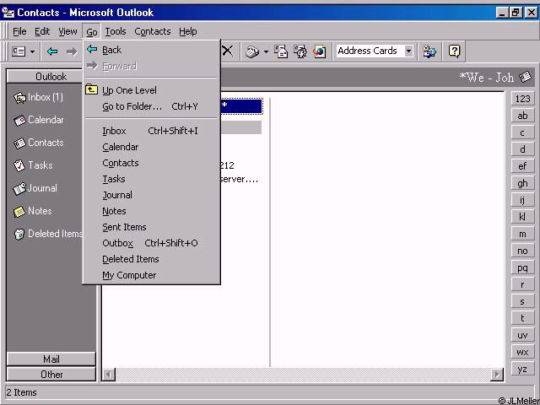
Task: Open Calendar in the Outlook bar
Action: click(39, 120)
